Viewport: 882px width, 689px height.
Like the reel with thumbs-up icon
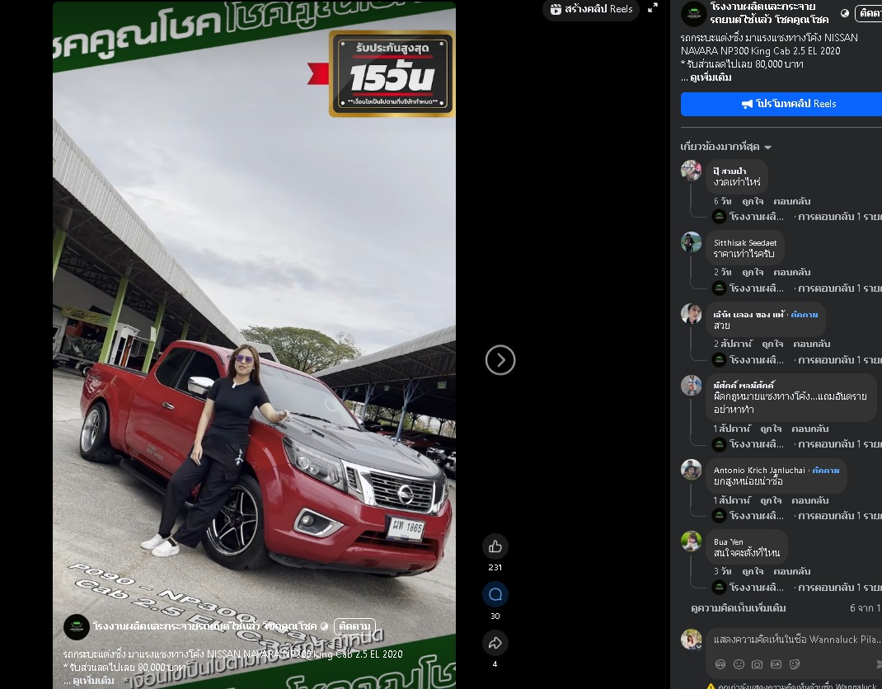[x=495, y=546]
